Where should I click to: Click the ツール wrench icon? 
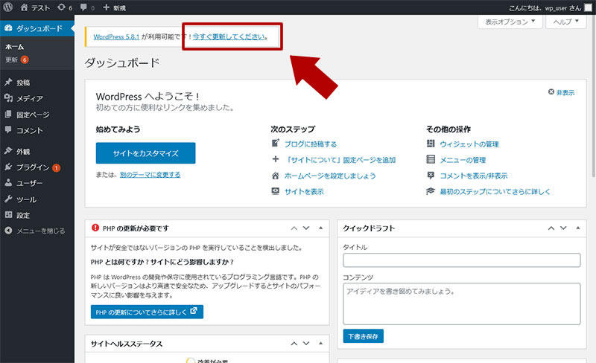8,199
